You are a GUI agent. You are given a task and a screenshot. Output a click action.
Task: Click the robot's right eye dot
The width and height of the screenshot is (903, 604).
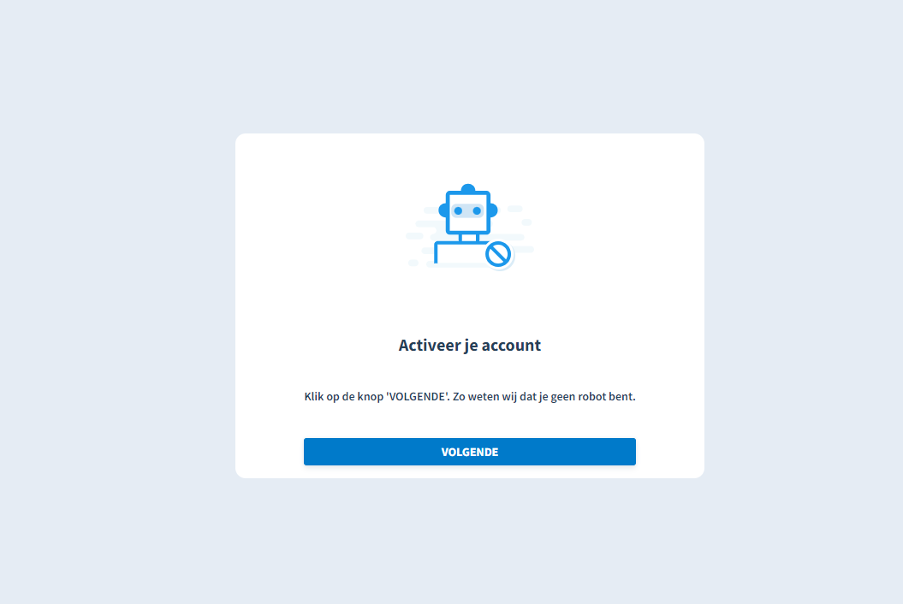click(x=477, y=210)
